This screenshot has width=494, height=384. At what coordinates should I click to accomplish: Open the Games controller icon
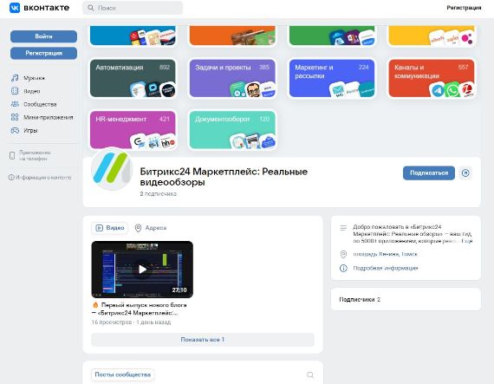(x=15, y=130)
